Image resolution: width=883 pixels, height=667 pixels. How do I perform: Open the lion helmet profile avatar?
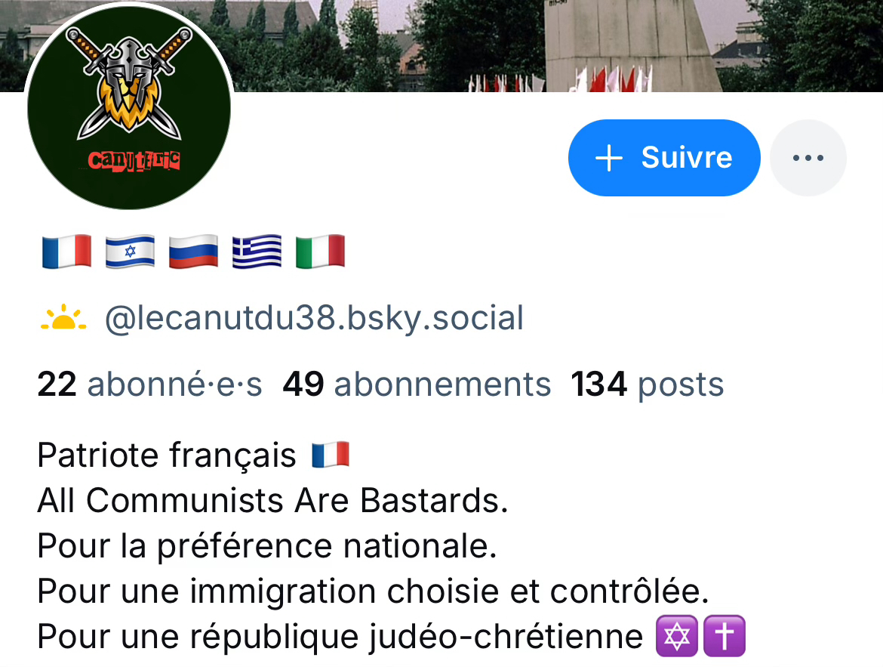pos(129,106)
